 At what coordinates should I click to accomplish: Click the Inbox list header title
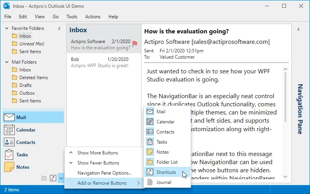coord(78,30)
